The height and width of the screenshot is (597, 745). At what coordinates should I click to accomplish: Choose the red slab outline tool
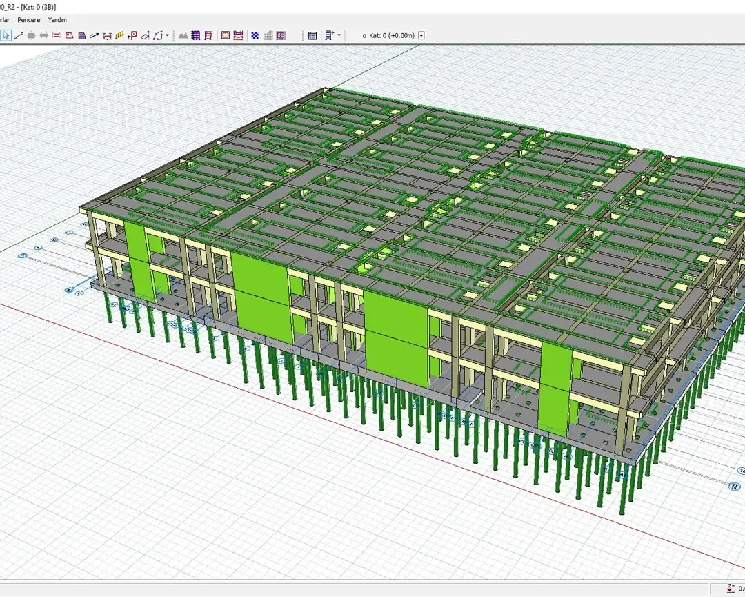[70, 36]
